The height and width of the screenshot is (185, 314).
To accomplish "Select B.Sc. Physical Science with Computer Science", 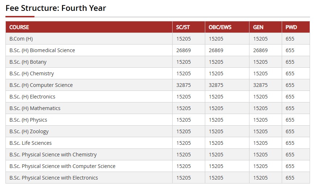I will click(62, 166).
